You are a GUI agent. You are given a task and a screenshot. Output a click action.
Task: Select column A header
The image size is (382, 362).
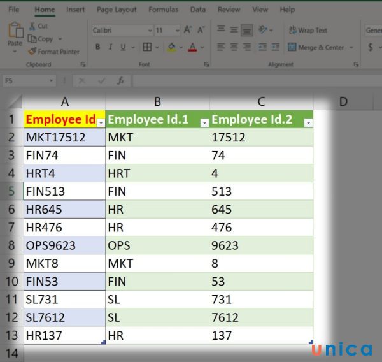pyautogui.click(x=64, y=102)
